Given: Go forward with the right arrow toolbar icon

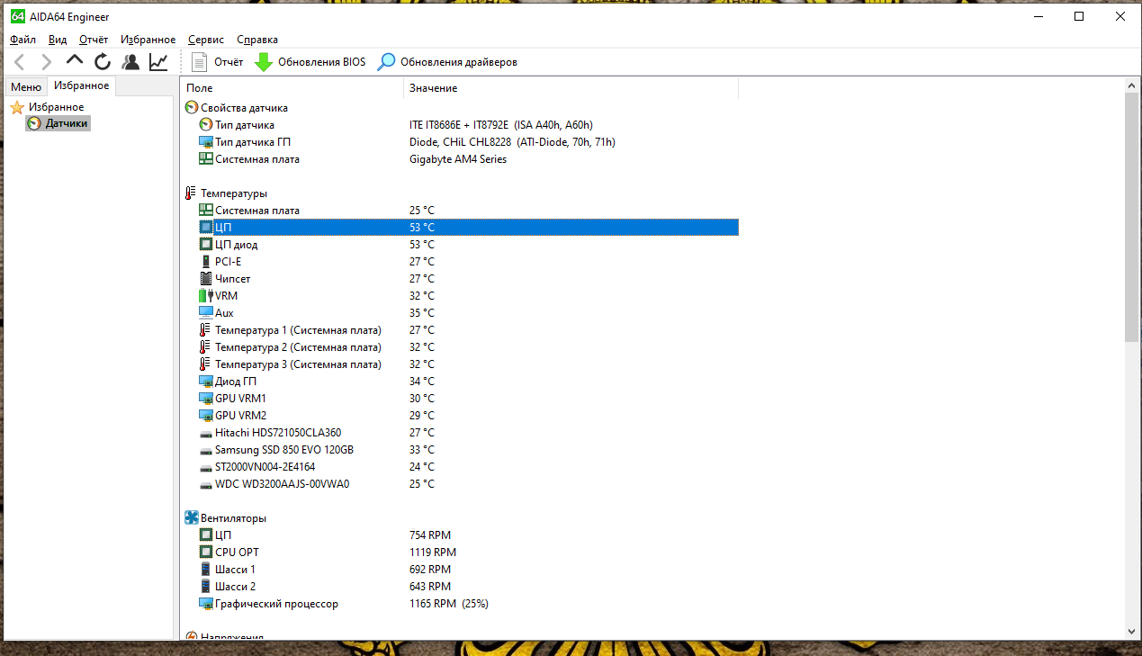Looking at the screenshot, I should point(47,62).
